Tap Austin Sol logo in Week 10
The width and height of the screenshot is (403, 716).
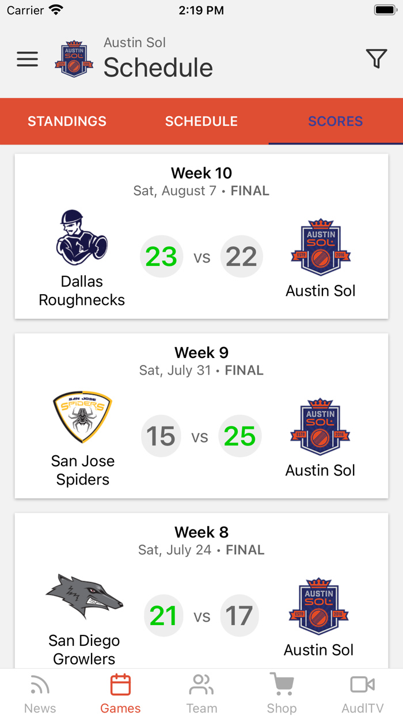point(321,247)
